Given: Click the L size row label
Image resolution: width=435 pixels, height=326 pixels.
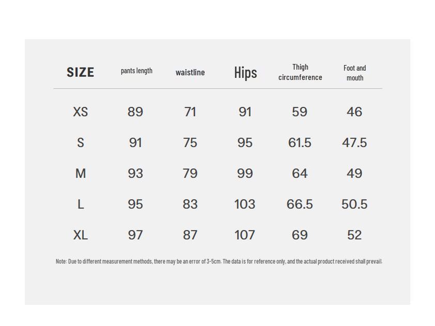Looking at the screenshot, I should [81, 204].
